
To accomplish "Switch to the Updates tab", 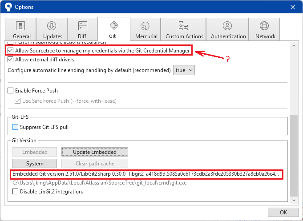I will [x=52, y=29].
